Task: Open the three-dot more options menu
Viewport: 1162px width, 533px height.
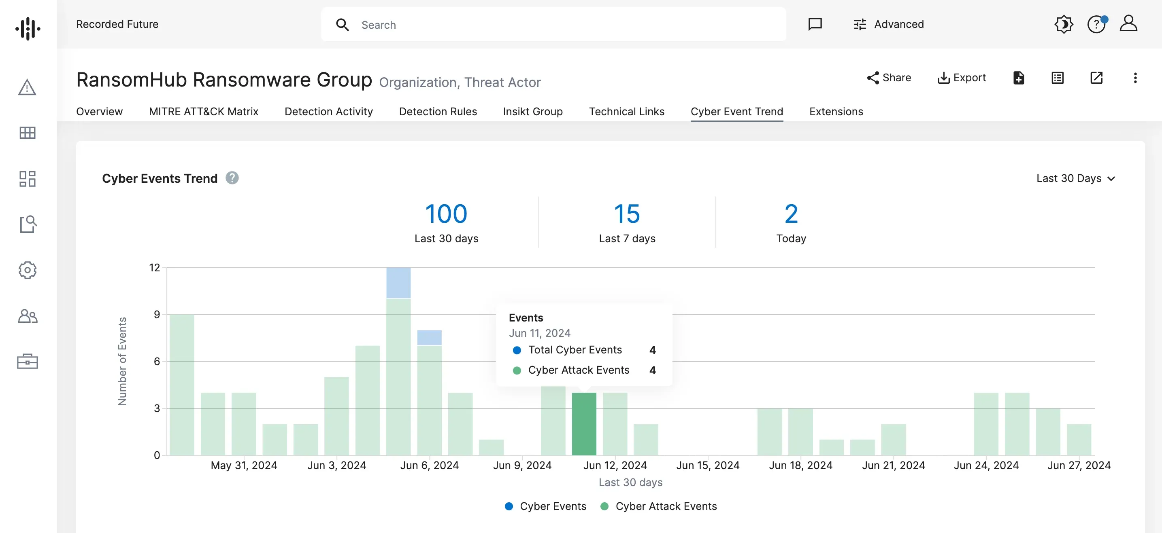Action: pyautogui.click(x=1135, y=78)
